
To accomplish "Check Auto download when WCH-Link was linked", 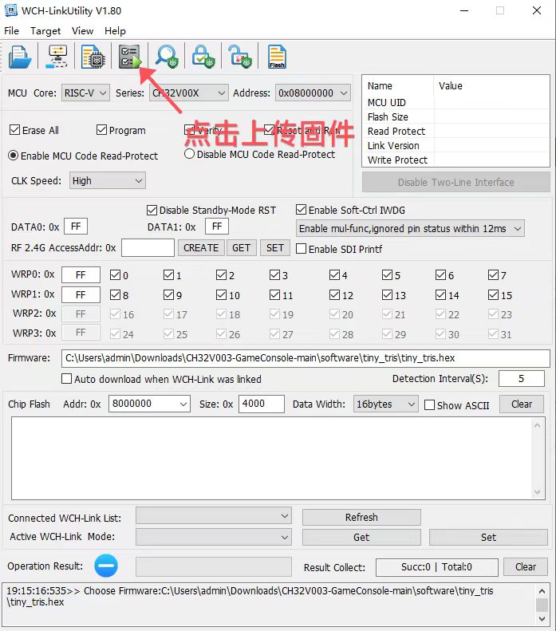I will pyautogui.click(x=67, y=379).
